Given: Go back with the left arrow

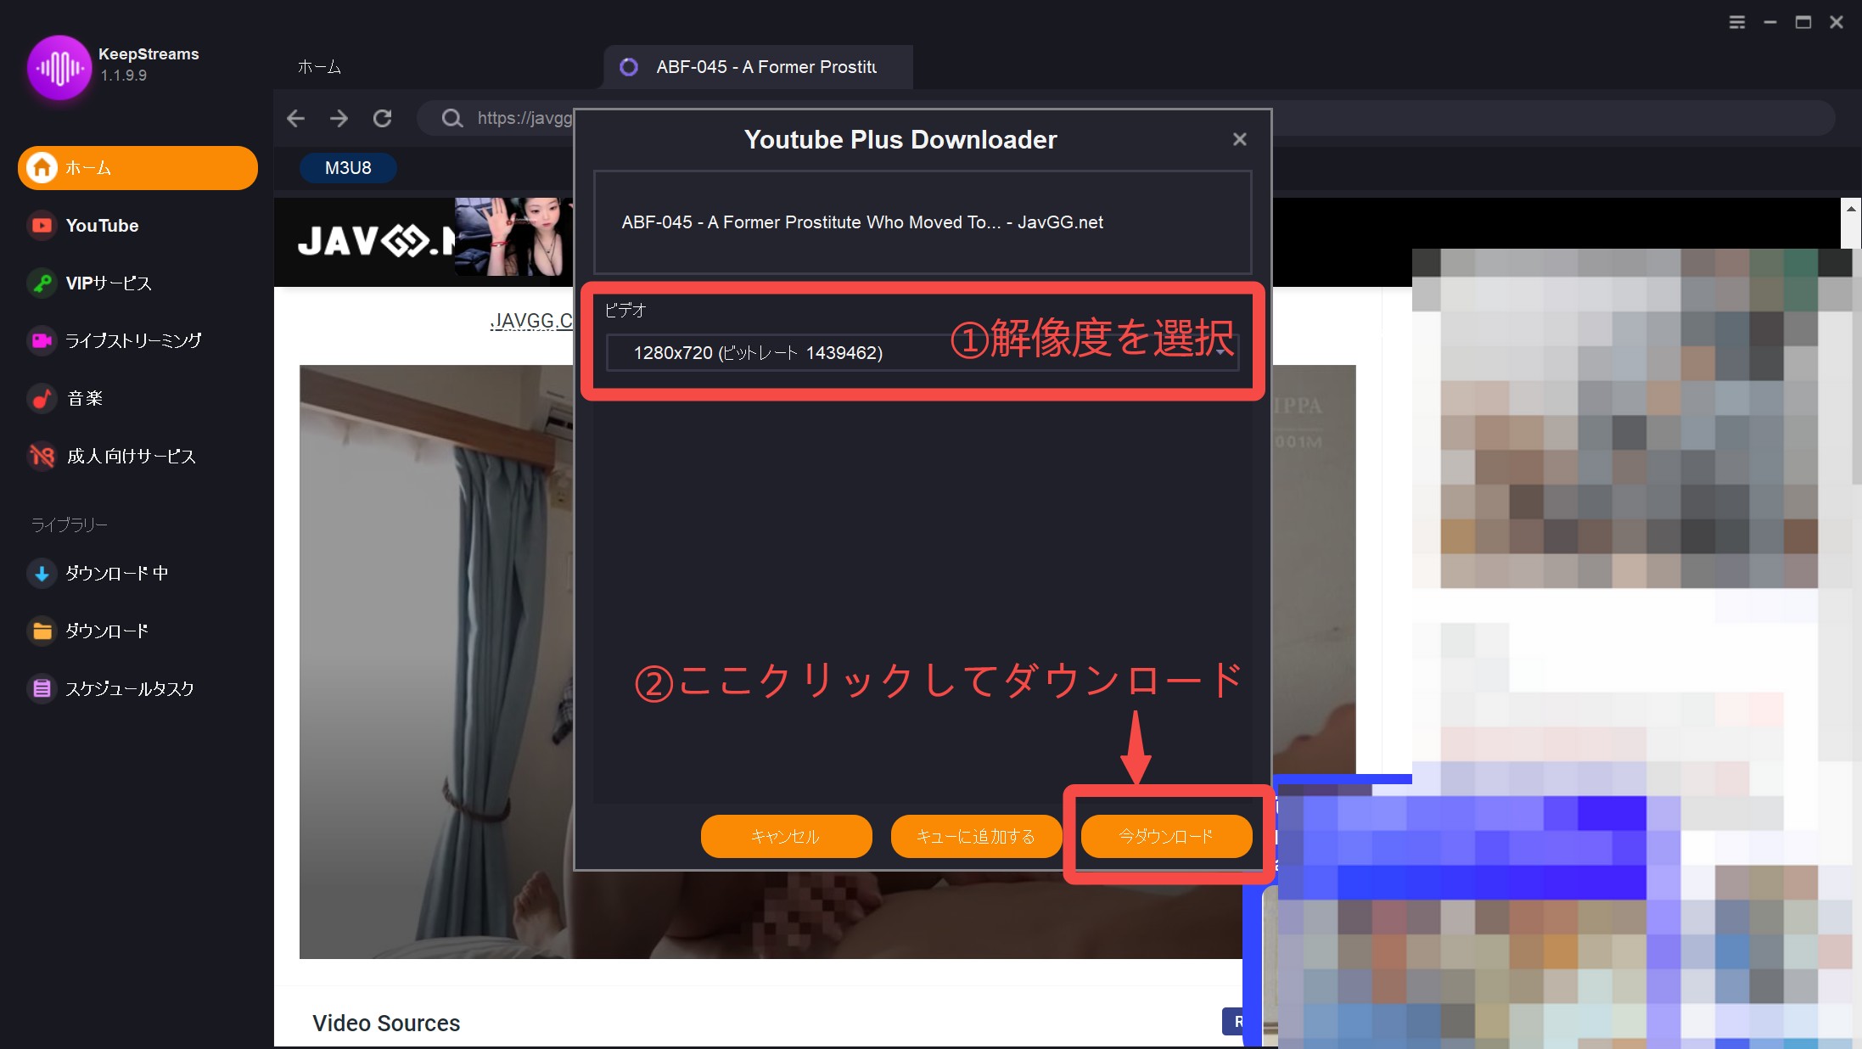Looking at the screenshot, I should click(x=295, y=118).
